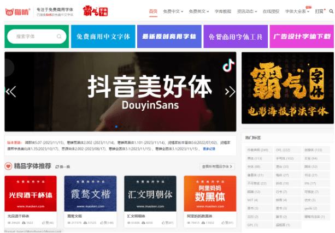This screenshot has height=233, width=335.
Task: Open the 光良酒干杯体 font card image
Action: [31, 194]
